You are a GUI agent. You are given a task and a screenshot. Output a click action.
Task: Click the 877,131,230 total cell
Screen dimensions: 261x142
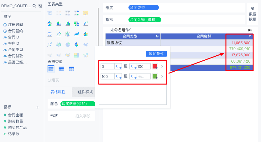[x=240, y=68]
